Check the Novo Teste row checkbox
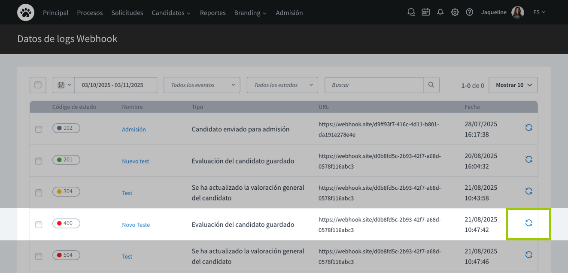 (x=39, y=224)
